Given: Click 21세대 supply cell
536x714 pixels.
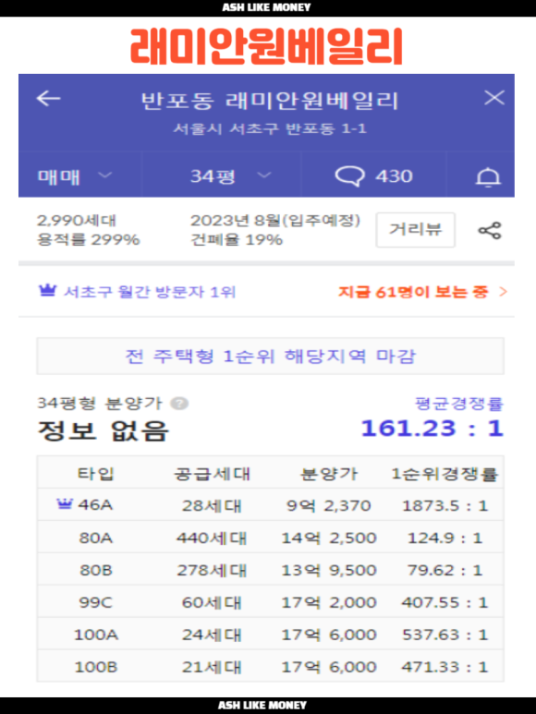Looking at the screenshot, I should click(212, 667).
